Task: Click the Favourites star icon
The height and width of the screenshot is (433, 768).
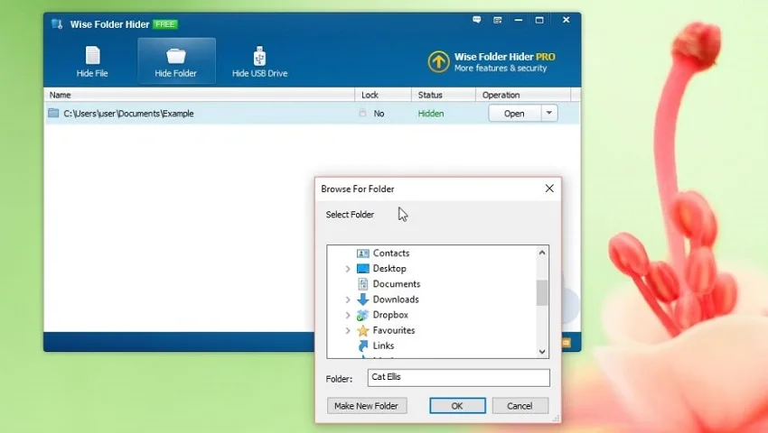Action: pyautogui.click(x=363, y=330)
